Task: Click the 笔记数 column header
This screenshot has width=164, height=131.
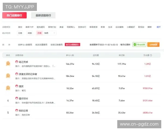Action: [122, 55]
